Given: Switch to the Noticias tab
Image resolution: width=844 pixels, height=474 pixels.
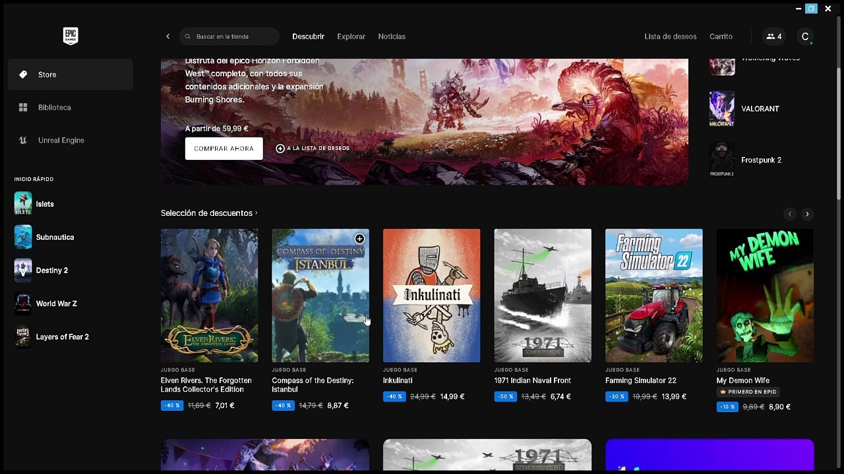Looking at the screenshot, I should pyautogui.click(x=392, y=36).
